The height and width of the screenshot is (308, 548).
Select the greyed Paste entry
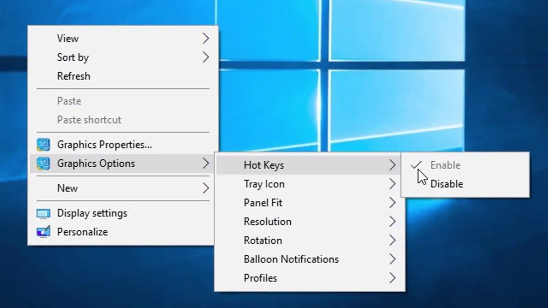(x=123, y=101)
